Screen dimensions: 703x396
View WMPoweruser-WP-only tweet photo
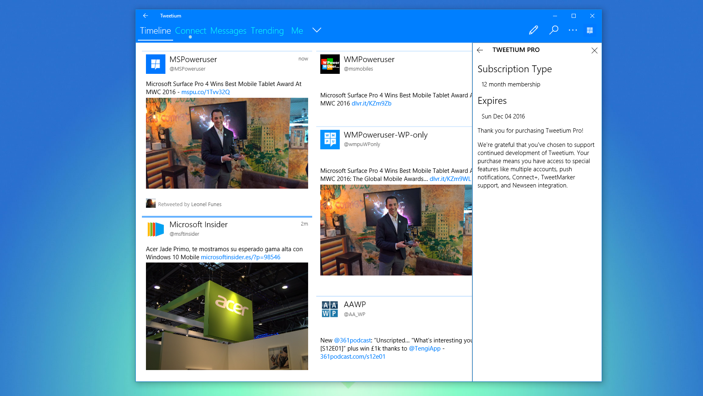tap(396, 230)
